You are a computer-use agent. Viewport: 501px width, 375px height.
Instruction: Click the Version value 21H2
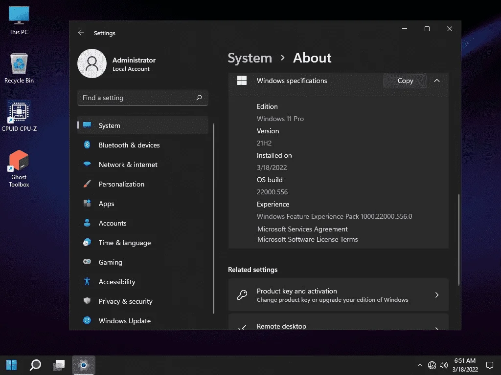click(x=264, y=143)
